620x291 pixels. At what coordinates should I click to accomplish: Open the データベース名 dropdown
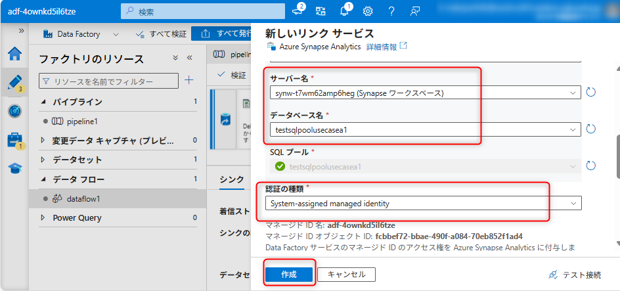(x=426, y=129)
